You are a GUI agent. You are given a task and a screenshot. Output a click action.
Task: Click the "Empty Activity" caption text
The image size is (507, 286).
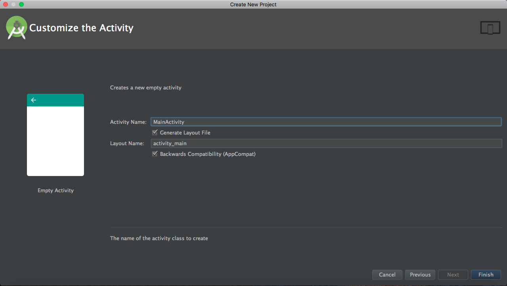click(x=56, y=190)
